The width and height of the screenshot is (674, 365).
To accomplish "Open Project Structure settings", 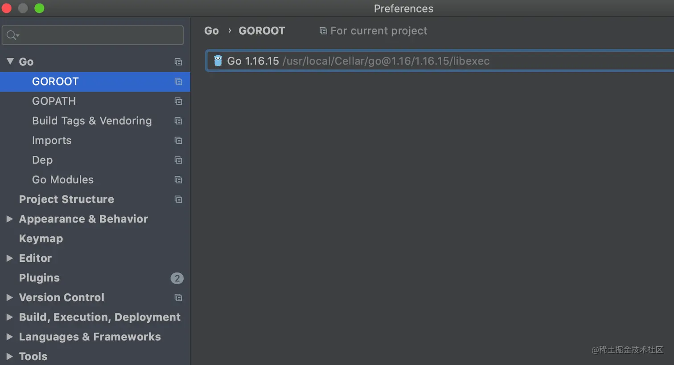I will 66,199.
